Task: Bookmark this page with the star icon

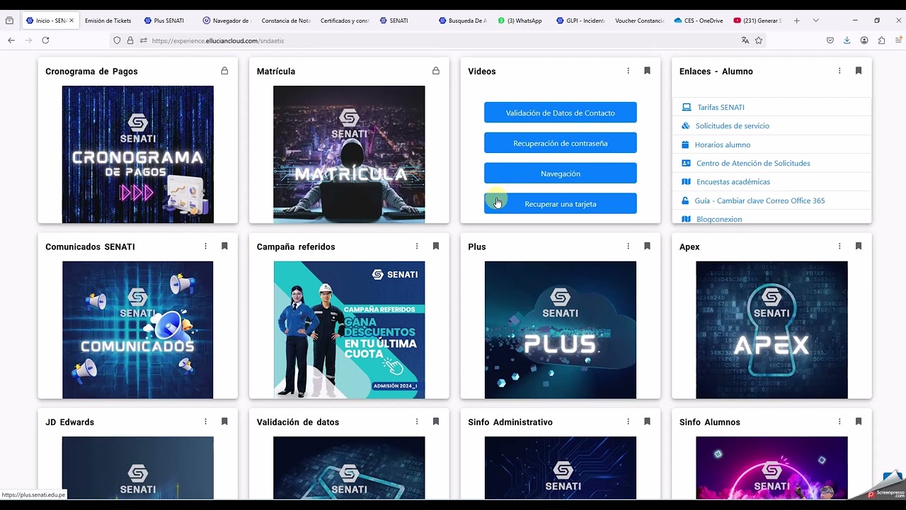Action: tap(759, 40)
